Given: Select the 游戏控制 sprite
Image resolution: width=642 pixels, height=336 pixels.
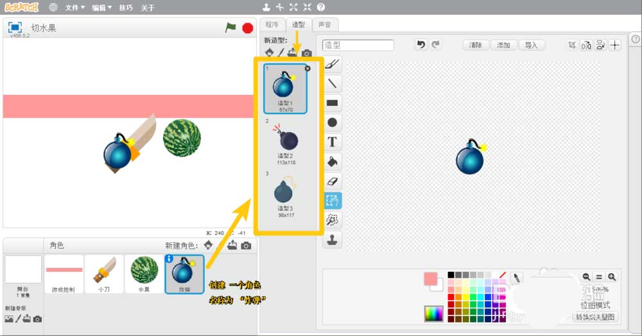Looking at the screenshot, I should click(x=64, y=274).
